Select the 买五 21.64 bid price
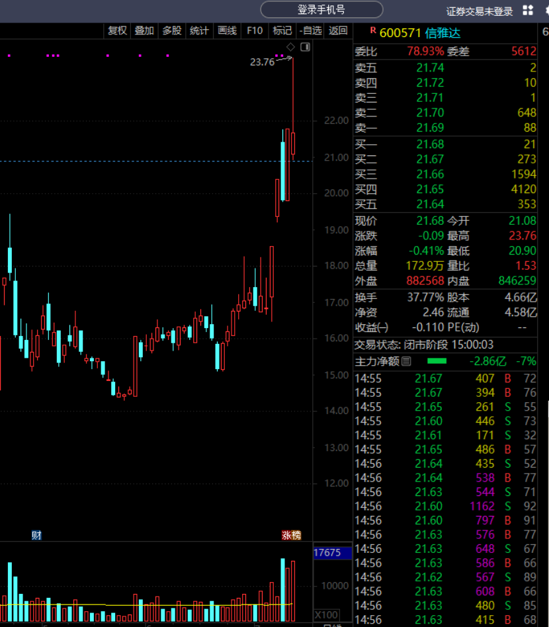The height and width of the screenshot is (627, 549). (430, 204)
